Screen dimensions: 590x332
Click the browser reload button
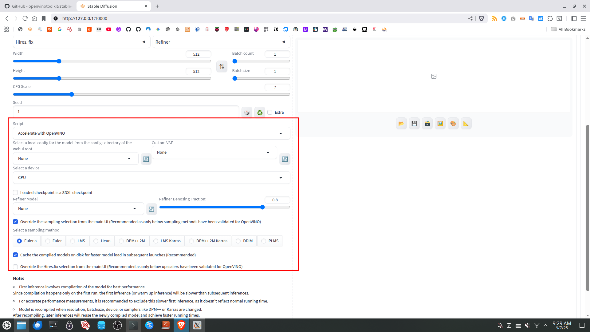(x=25, y=18)
